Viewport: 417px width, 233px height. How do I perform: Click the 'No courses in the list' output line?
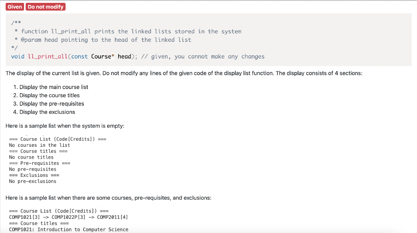point(40,145)
